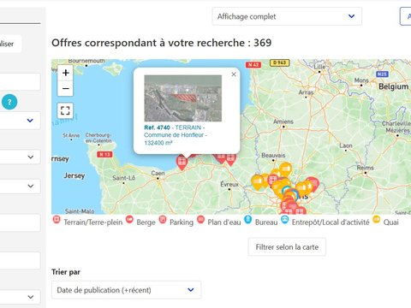Click the Parking legend icon
Image resolution: width=411 pixels, height=308 pixels.
[x=163, y=220]
